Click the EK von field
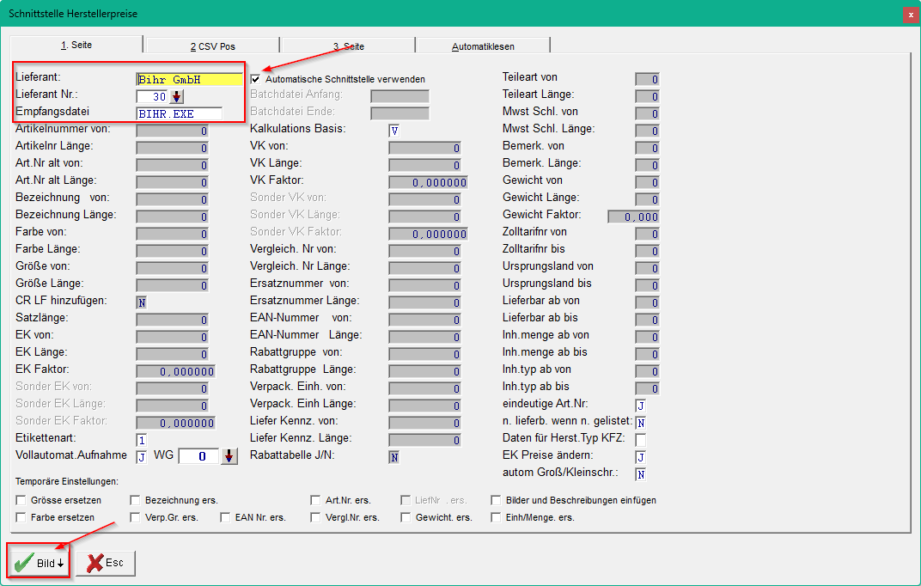Image resolution: width=921 pixels, height=586 pixels. click(x=172, y=337)
